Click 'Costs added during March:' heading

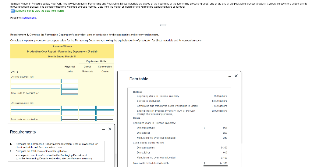[148, 143]
